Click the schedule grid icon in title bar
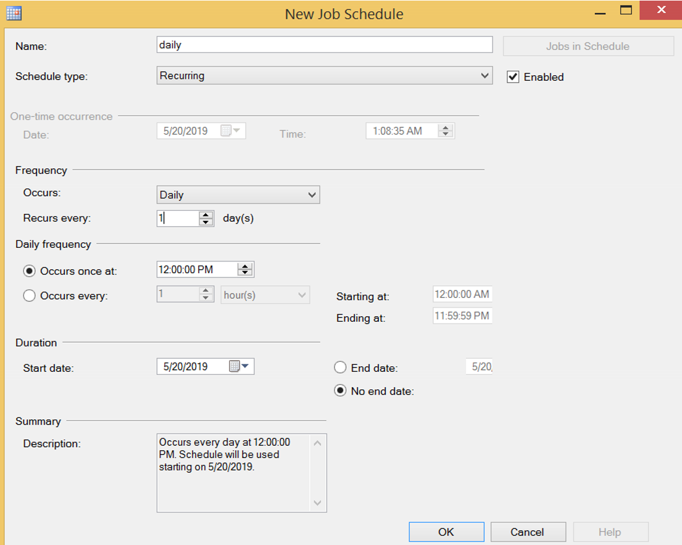Viewport: 682px width, 545px height. coord(14,14)
